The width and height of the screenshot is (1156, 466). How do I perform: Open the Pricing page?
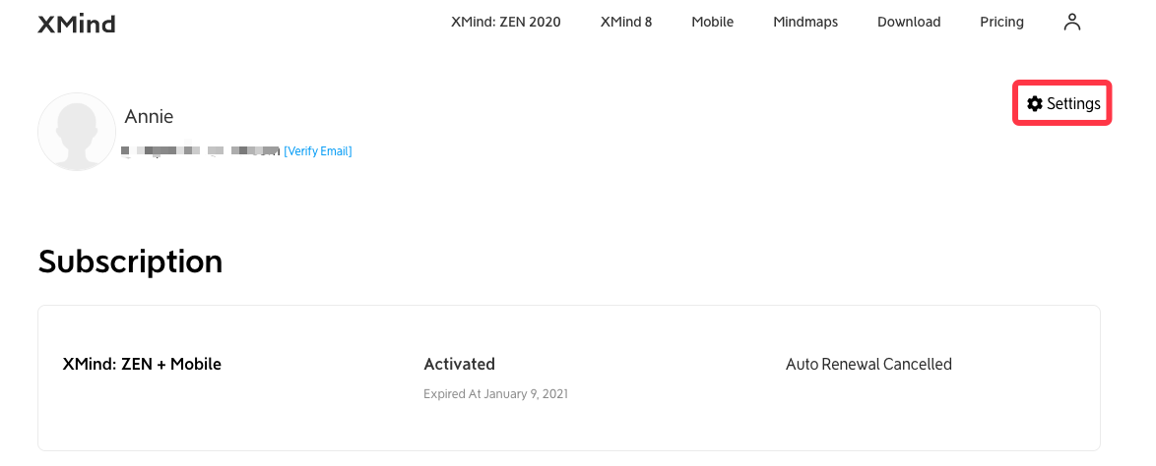tap(1001, 22)
